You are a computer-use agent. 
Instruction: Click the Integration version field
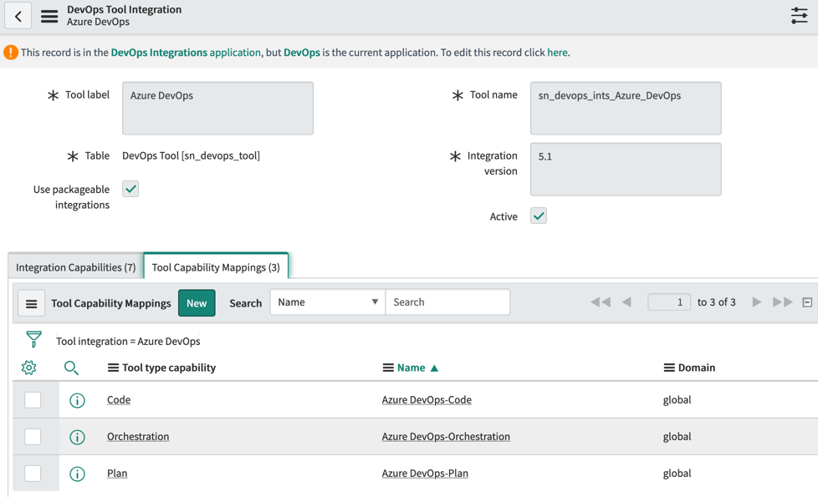click(x=626, y=170)
